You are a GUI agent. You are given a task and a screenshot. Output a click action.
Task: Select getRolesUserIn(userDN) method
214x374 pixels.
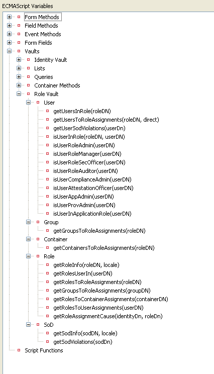coord(83,273)
